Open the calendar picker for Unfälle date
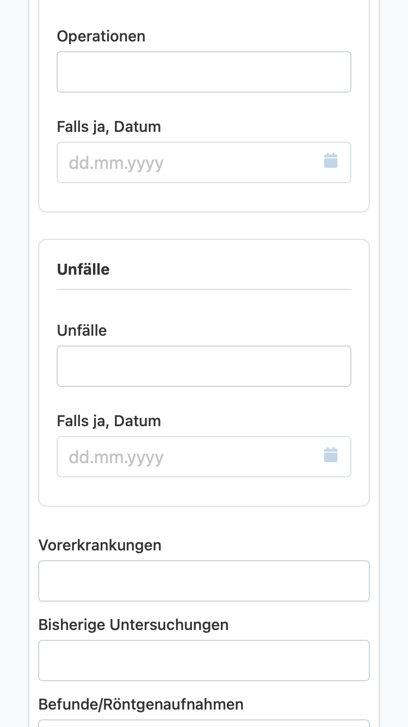 click(331, 455)
